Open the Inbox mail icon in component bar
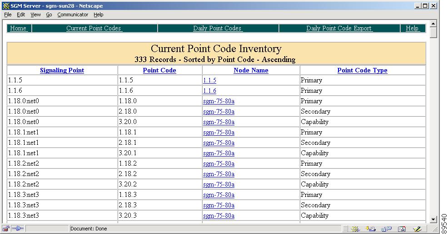Viewport: 448px width, 234px height. click(x=371, y=229)
